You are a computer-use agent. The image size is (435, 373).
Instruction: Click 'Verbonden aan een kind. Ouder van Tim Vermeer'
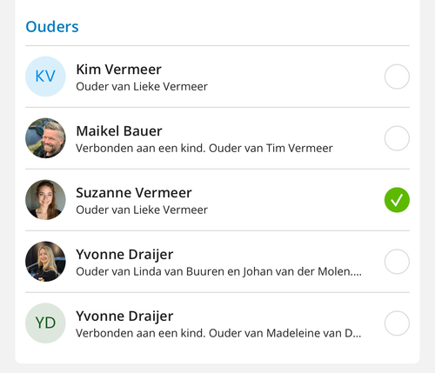[204, 148]
